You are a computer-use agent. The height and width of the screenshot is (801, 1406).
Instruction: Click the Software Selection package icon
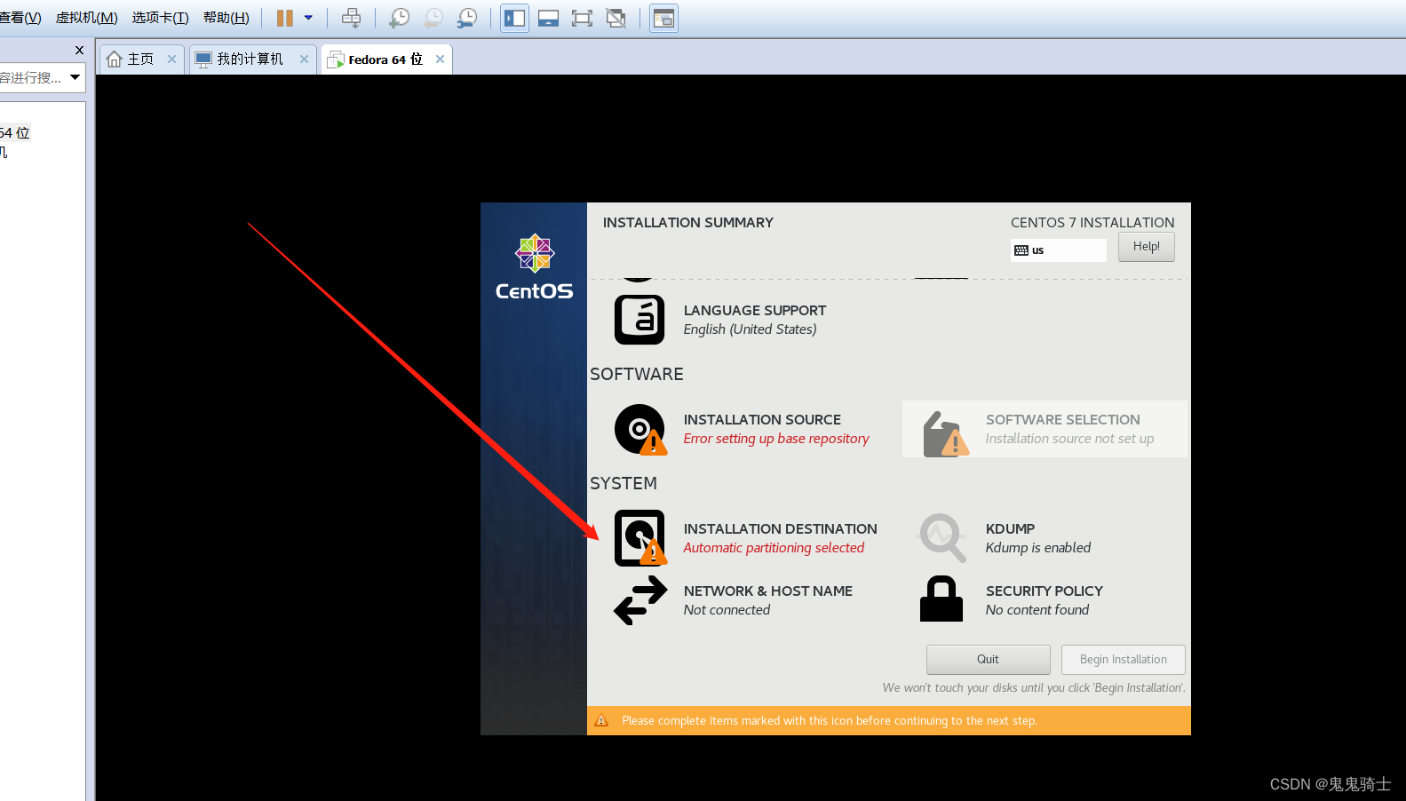[x=945, y=433]
